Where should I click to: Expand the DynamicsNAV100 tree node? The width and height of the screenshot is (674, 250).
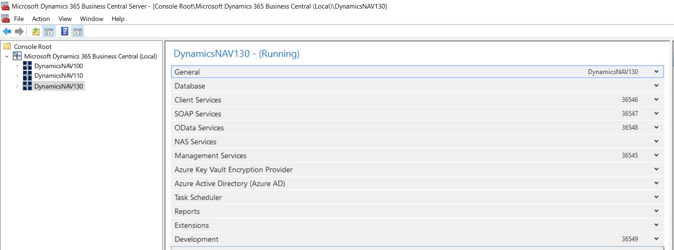17,66
